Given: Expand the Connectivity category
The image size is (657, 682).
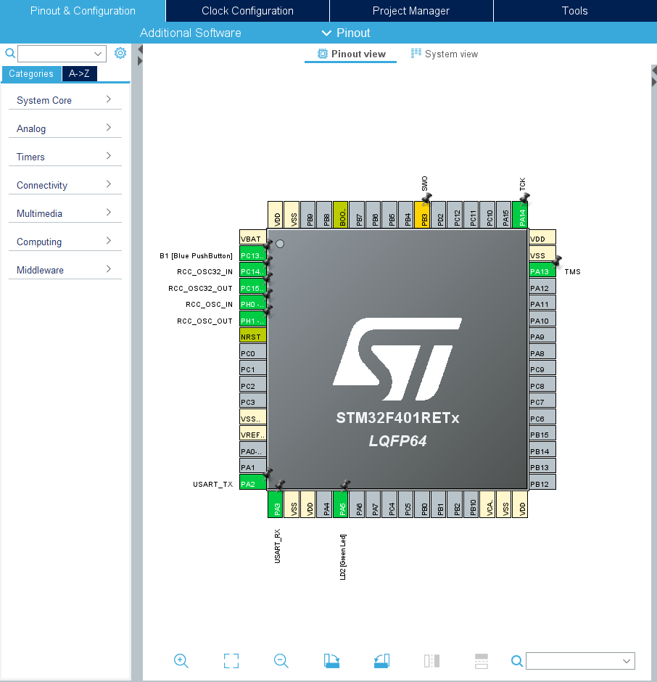Looking at the screenshot, I should coord(65,185).
